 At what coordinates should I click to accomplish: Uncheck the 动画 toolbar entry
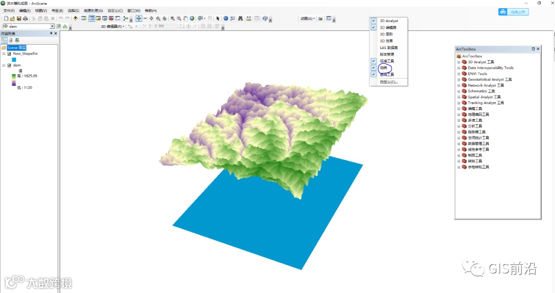coord(374,67)
